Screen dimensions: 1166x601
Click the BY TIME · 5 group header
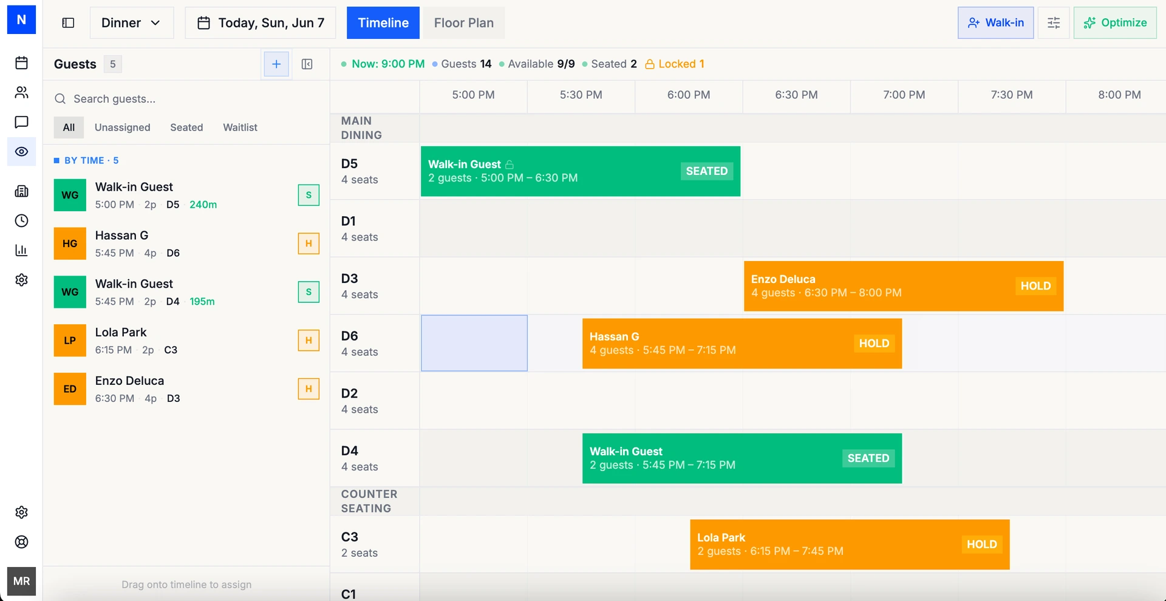tap(86, 160)
